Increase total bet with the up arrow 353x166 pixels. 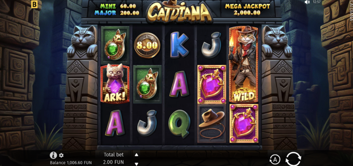coord(136,155)
